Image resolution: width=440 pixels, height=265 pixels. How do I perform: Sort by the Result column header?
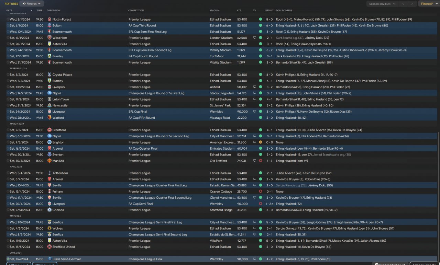[x=269, y=11]
